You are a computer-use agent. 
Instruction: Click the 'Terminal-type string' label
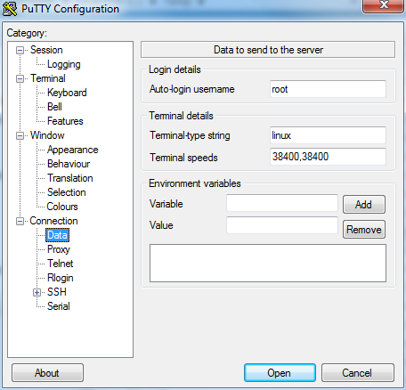tap(190, 135)
